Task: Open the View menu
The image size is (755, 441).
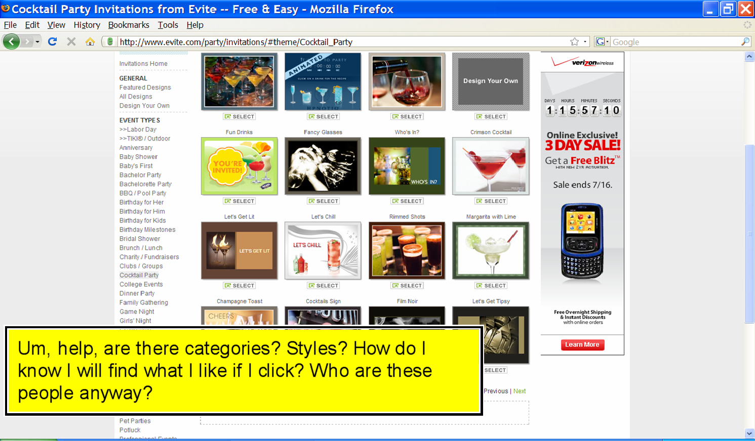Action: 56,25
